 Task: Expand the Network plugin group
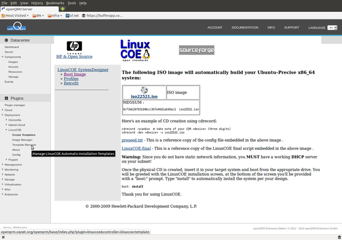(3, 174)
